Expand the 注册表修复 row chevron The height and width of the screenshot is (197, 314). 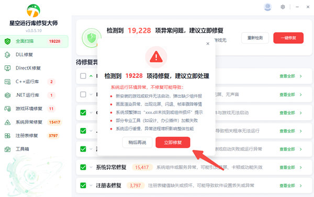click(91, 186)
